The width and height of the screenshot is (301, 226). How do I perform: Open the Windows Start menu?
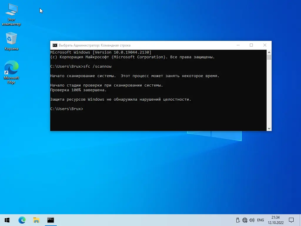point(7,220)
